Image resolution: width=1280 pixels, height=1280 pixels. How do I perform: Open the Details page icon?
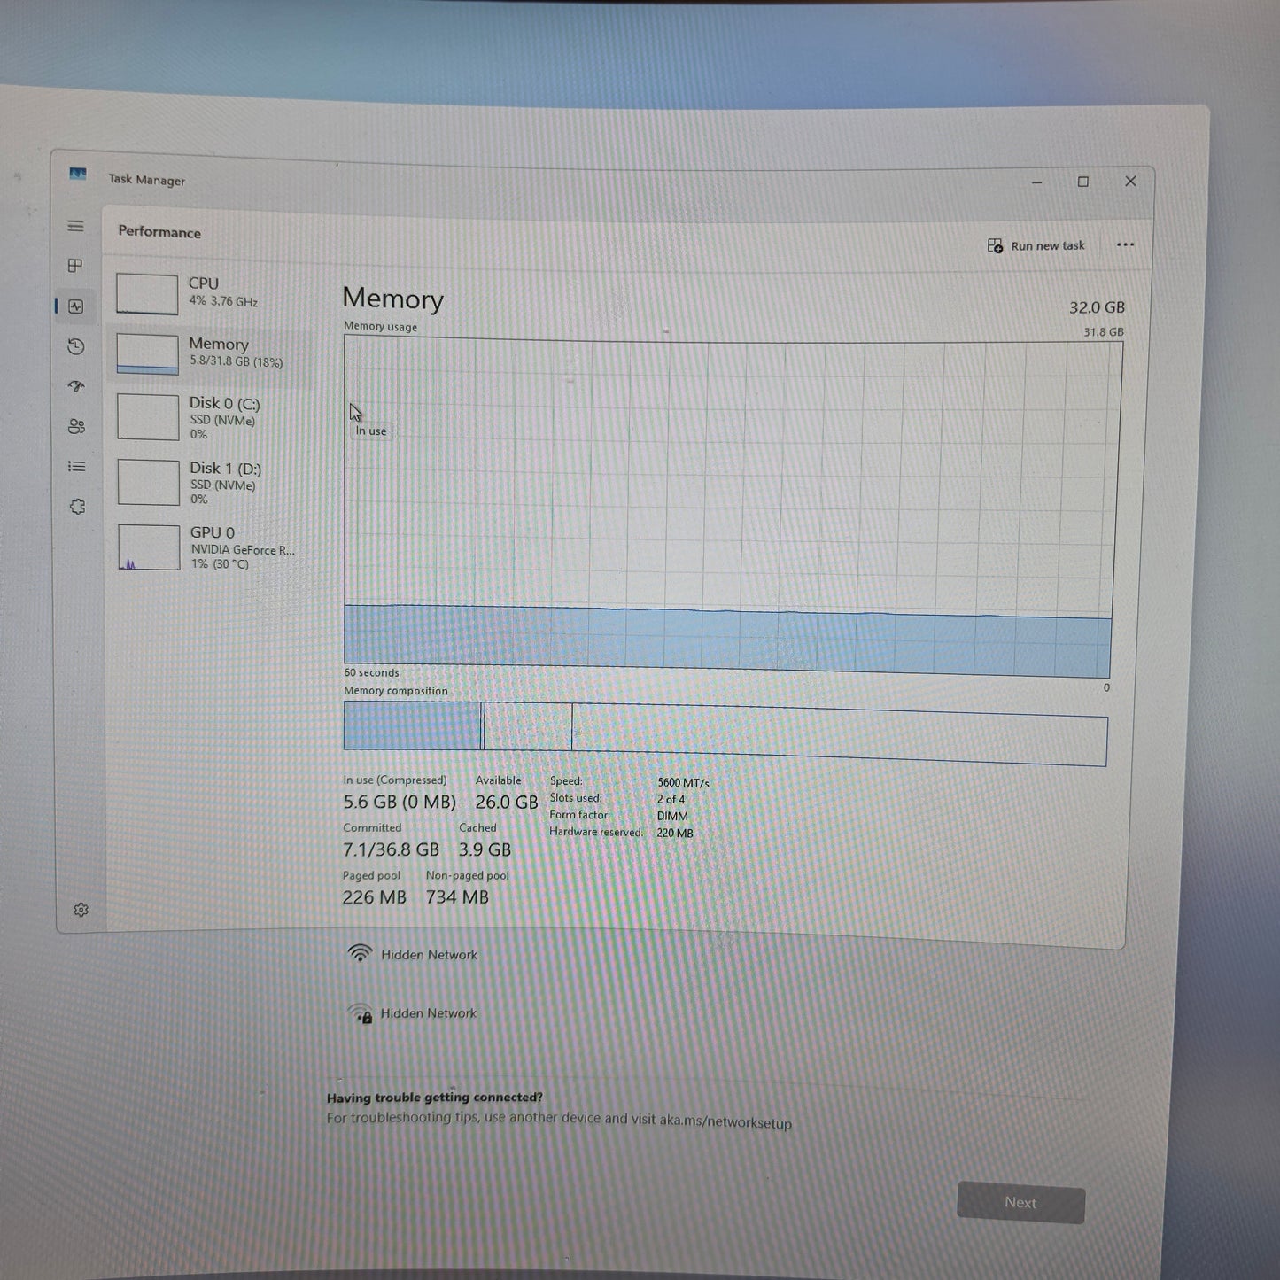point(77,467)
